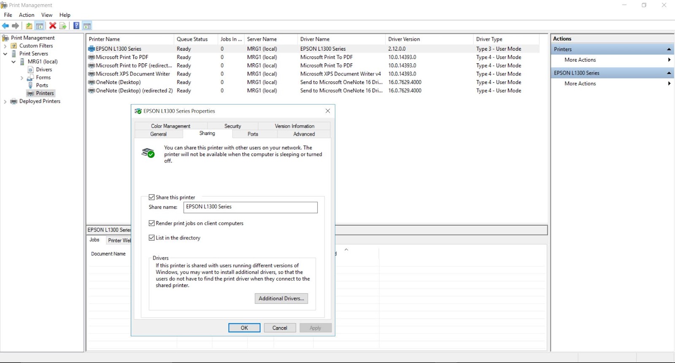Viewport: 675px width, 363px height.
Task: Toggle Show/Hide Action Pane toolbar icon
Action: (x=87, y=26)
